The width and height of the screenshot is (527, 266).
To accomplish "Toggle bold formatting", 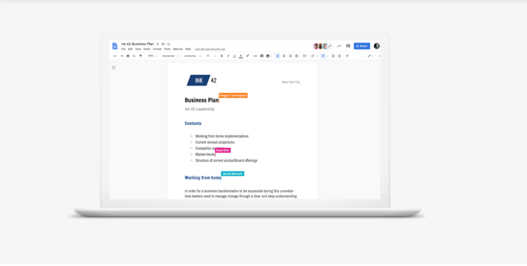I will (222, 56).
